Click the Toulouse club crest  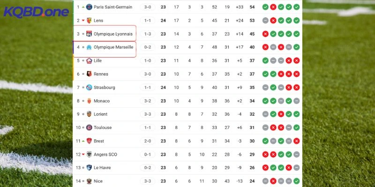(x=89, y=128)
